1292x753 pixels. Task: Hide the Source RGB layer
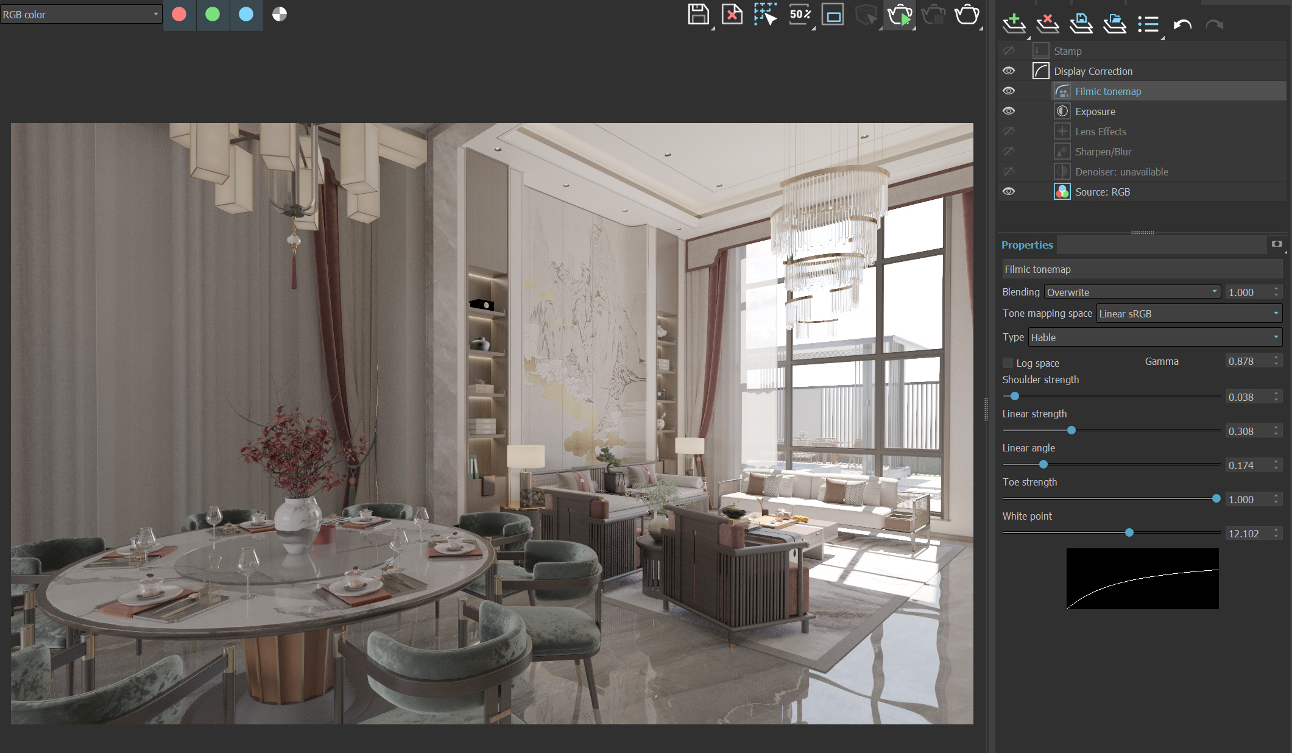coord(1009,192)
